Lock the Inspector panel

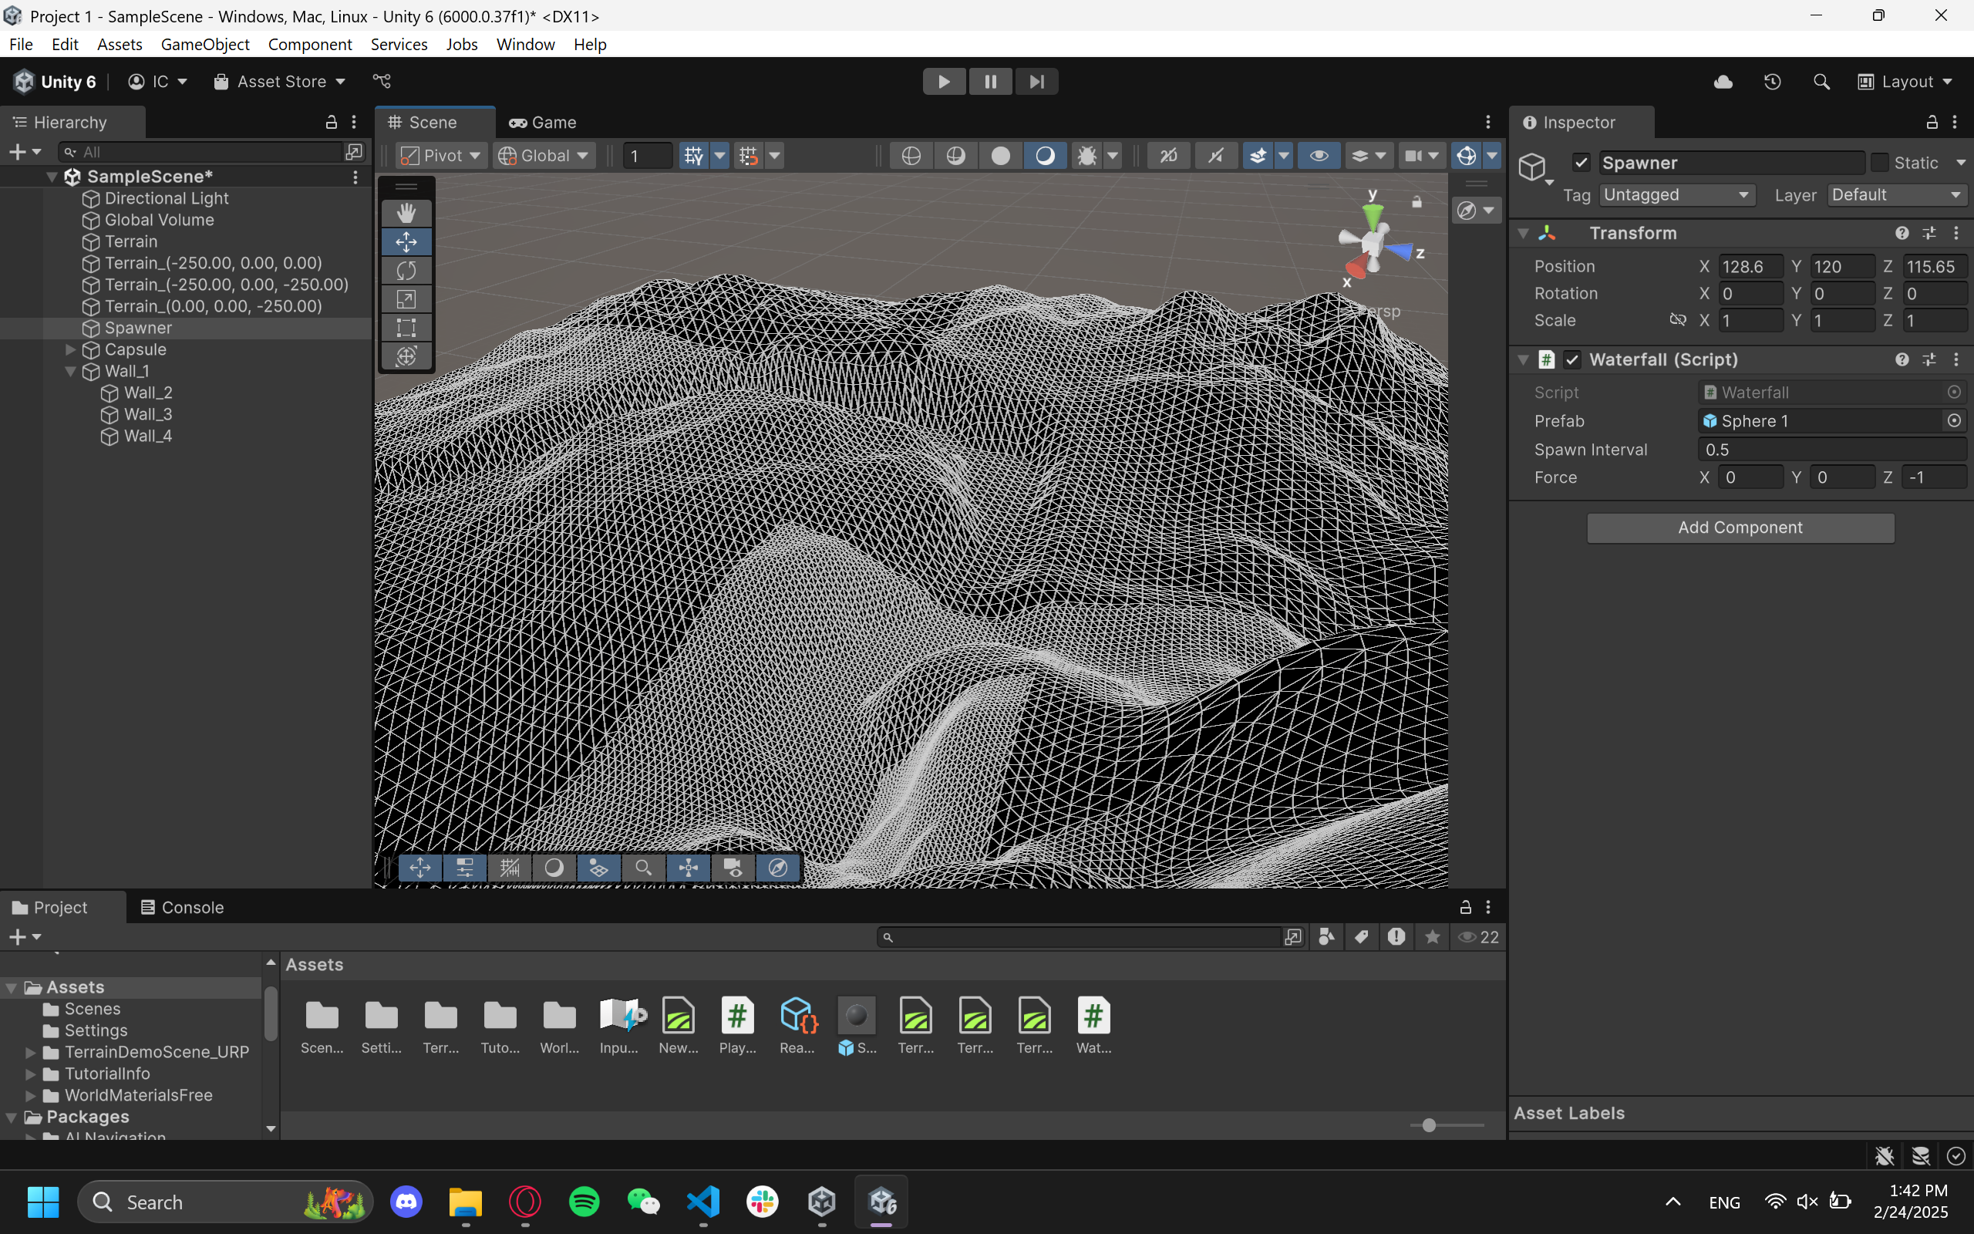pyautogui.click(x=1932, y=123)
